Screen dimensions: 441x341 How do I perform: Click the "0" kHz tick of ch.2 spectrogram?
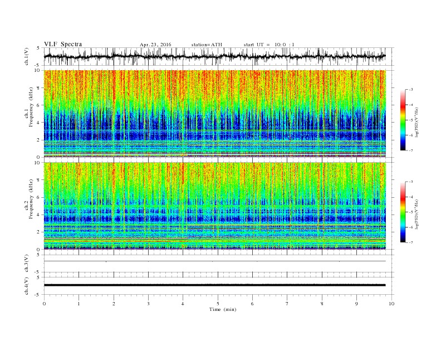(39, 249)
